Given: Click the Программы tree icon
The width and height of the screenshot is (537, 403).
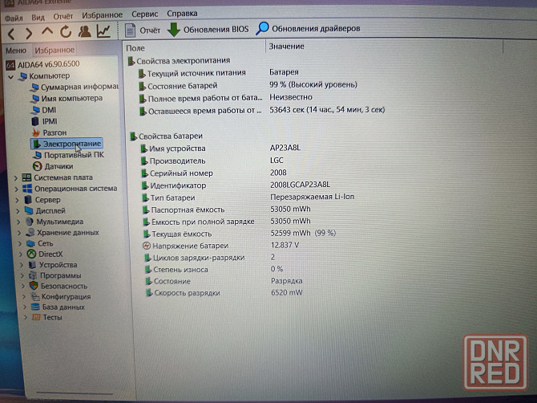Looking at the screenshot, I should click(33, 275).
